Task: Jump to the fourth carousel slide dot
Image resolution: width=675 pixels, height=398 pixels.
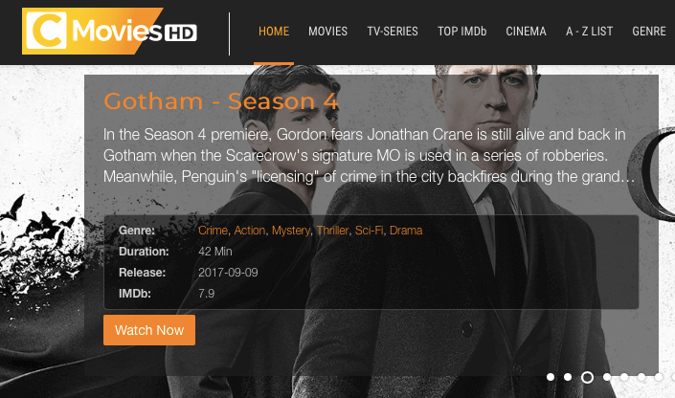Action: click(x=607, y=377)
